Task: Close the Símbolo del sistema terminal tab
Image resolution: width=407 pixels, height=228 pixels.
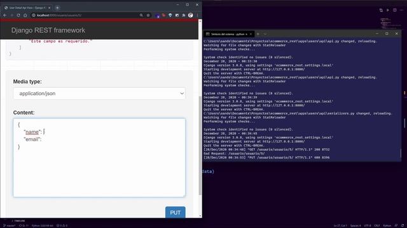Action: pos(251,34)
